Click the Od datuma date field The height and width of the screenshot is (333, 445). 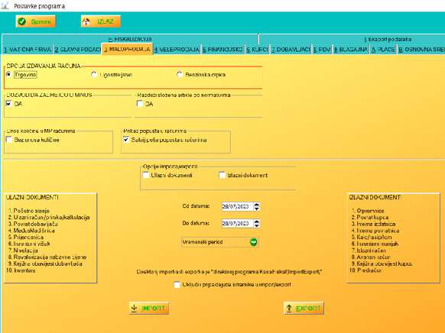(x=237, y=206)
